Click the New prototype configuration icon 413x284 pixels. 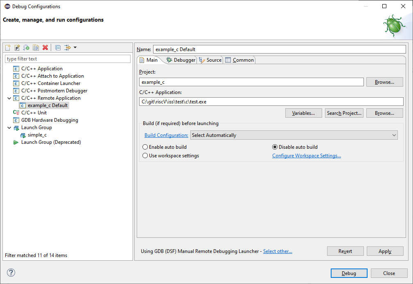point(17,48)
